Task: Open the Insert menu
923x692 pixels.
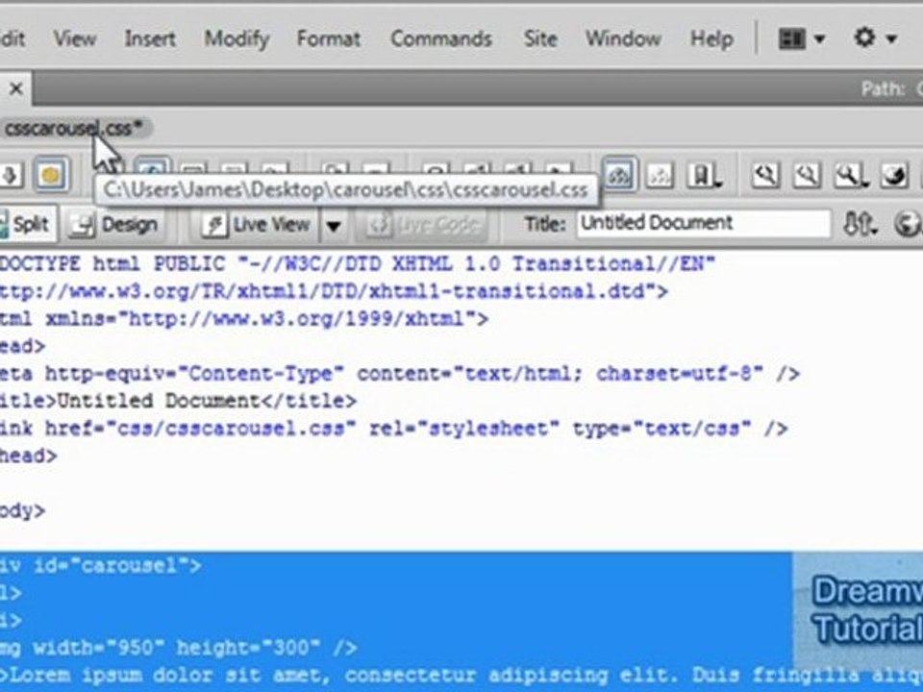Action: click(150, 38)
